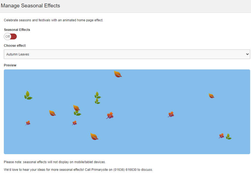Click the large green leaf cluster on the far left
Viewport: 251px width, 173px height.
(x=28, y=95)
